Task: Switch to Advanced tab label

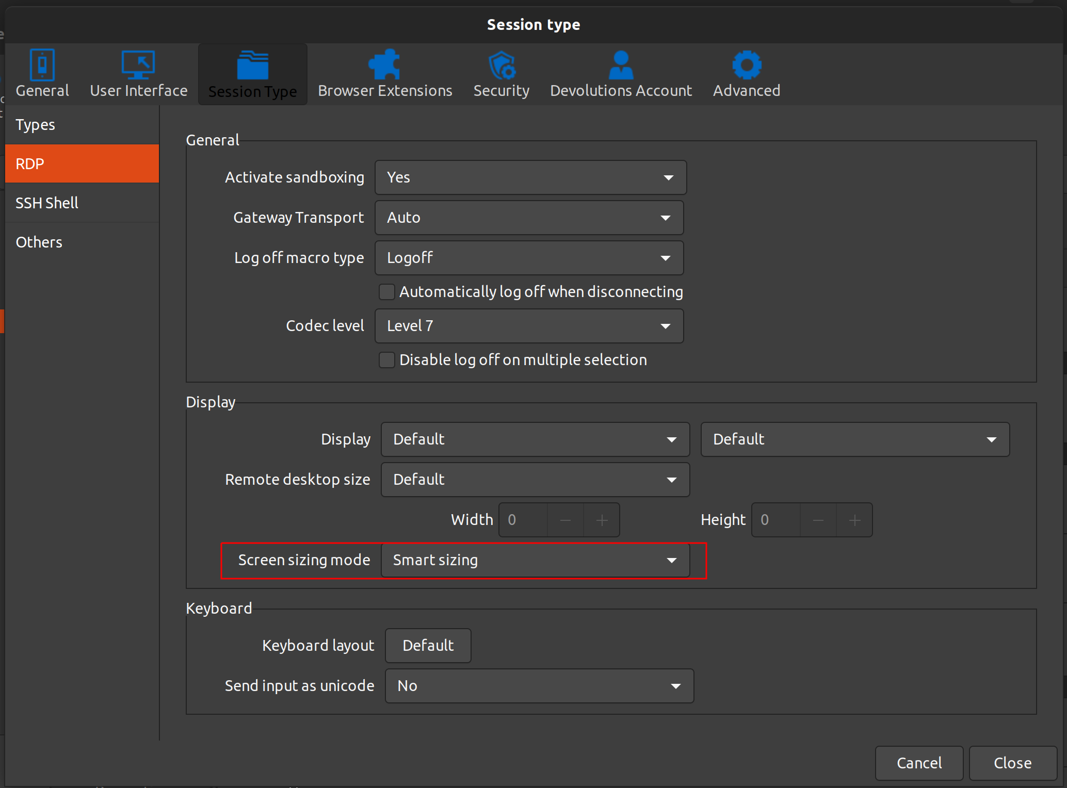Action: [x=747, y=91]
